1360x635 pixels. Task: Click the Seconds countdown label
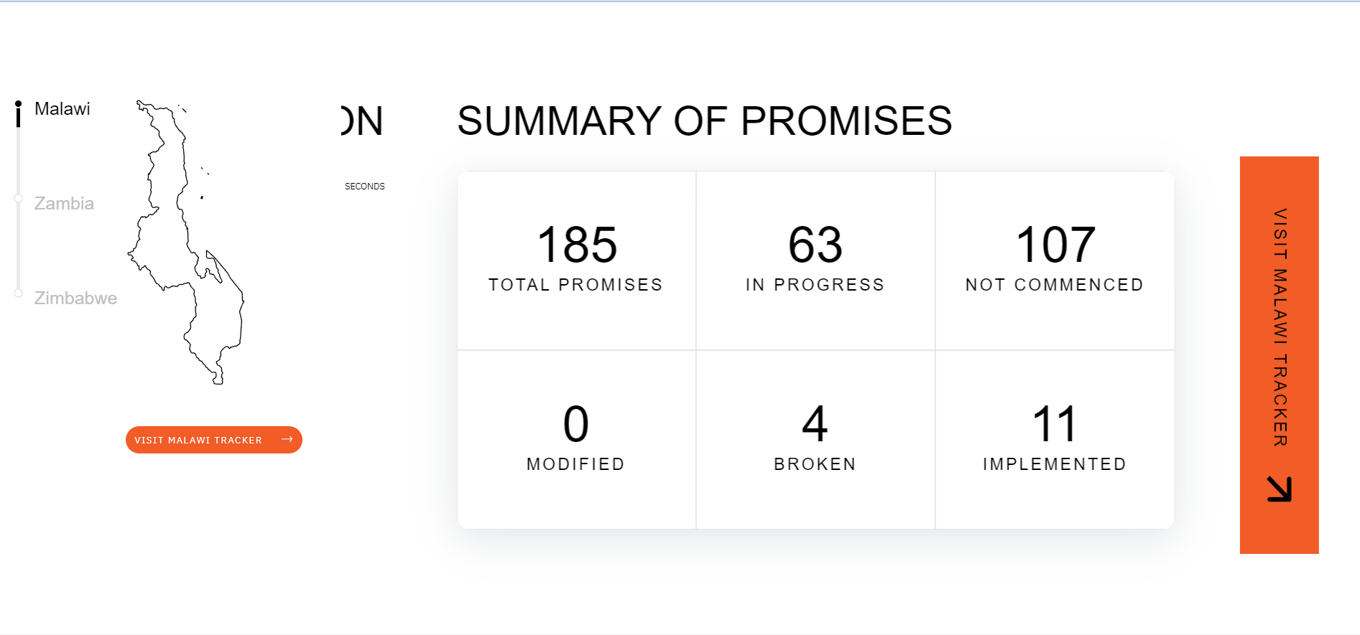point(365,187)
